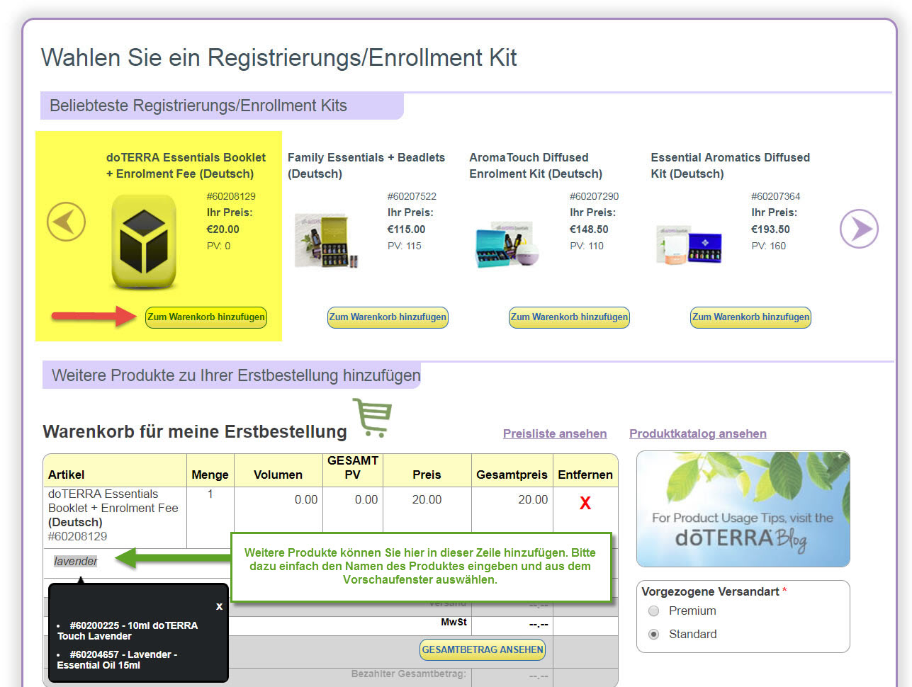
Task: Click item number #60207364
Action: (775, 196)
